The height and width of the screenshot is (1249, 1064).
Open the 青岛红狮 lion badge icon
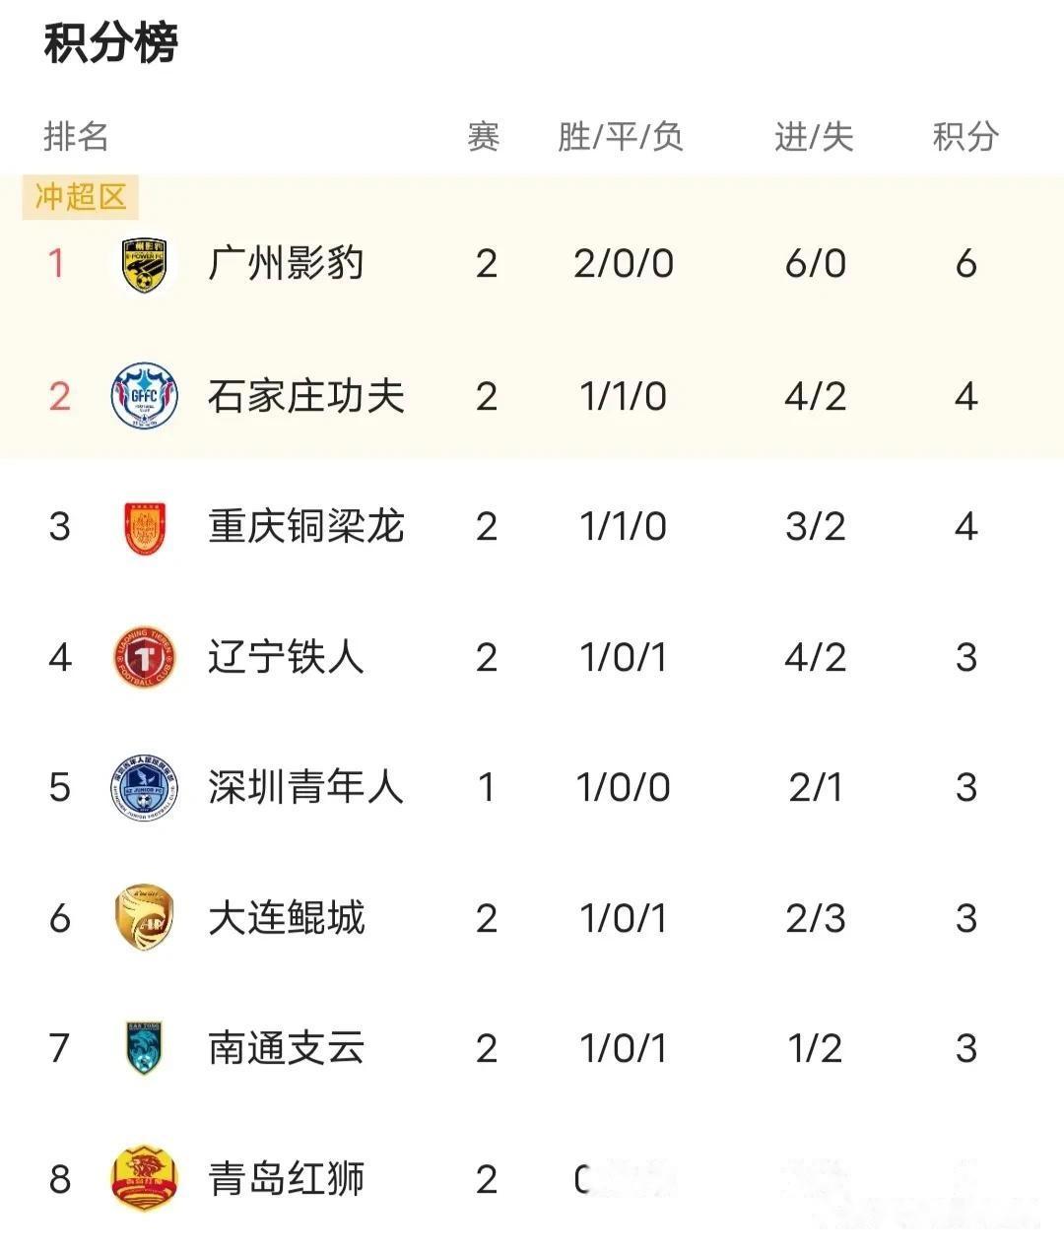144,1179
